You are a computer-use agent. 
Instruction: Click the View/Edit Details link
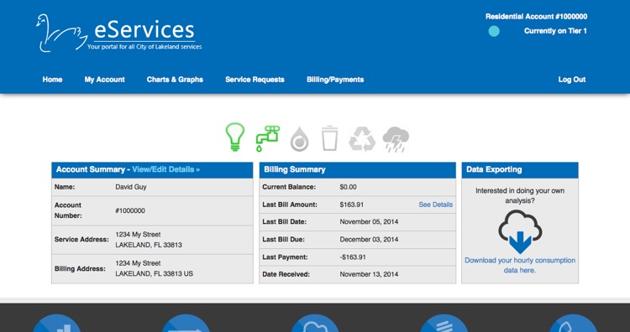(166, 169)
